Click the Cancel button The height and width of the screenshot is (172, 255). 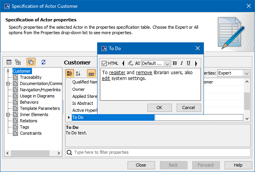pyautogui.click(x=189, y=108)
